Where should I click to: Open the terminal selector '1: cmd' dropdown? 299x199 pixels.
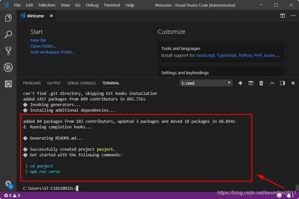click(206, 83)
